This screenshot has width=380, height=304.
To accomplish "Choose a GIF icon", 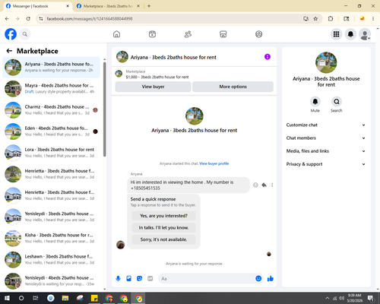I will click(x=150, y=279).
